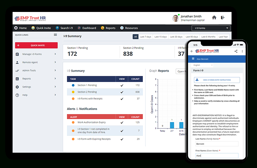The image size is (257, 168).
Task: Click the 125 count for Work Authorization
Action: [x=137, y=122]
